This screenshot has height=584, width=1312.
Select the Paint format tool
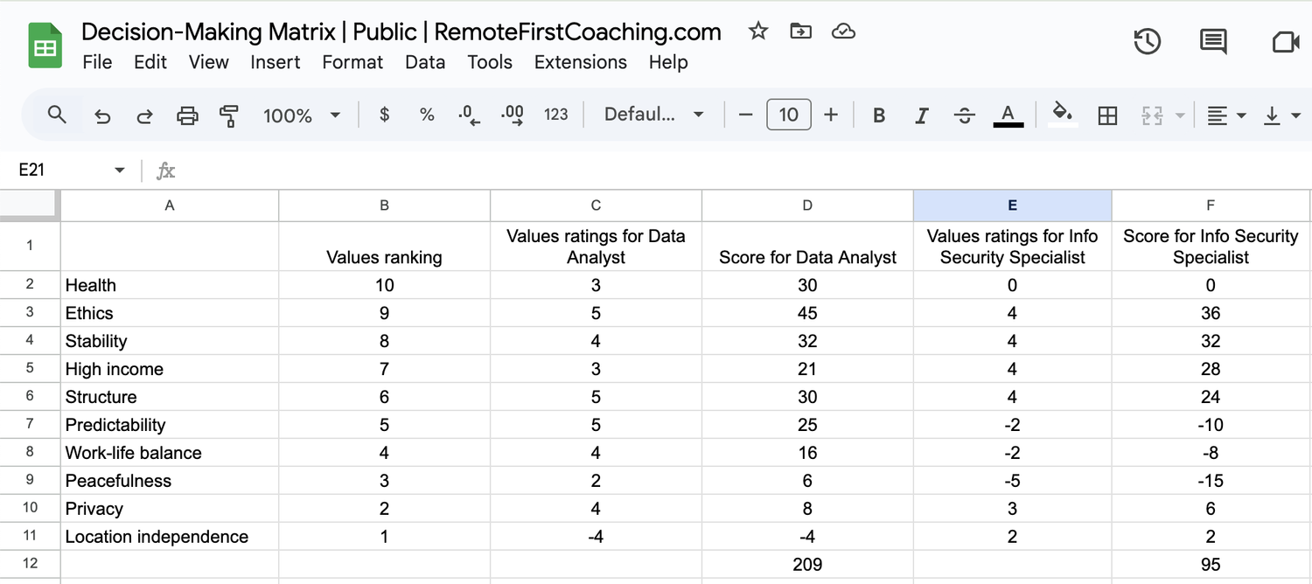pos(229,115)
